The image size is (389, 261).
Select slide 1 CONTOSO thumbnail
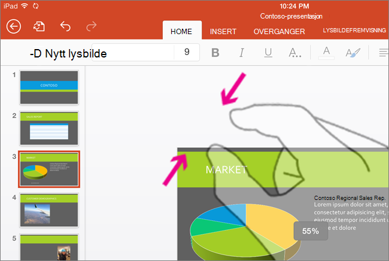coord(49,87)
